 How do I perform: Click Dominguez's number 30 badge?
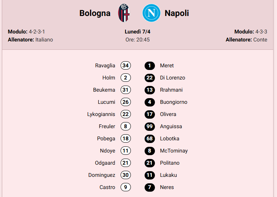[126, 175]
